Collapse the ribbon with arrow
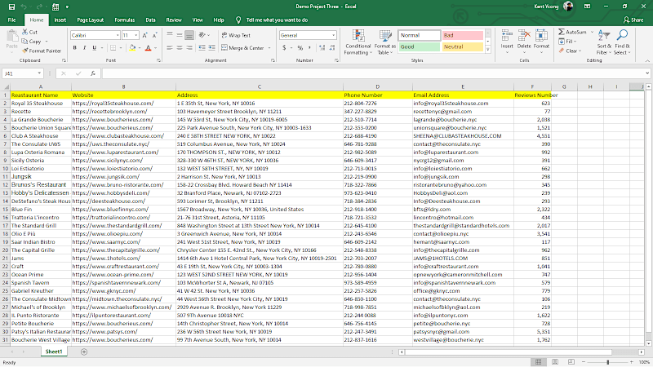This screenshot has height=367, width=653. [x=647, y=60]
